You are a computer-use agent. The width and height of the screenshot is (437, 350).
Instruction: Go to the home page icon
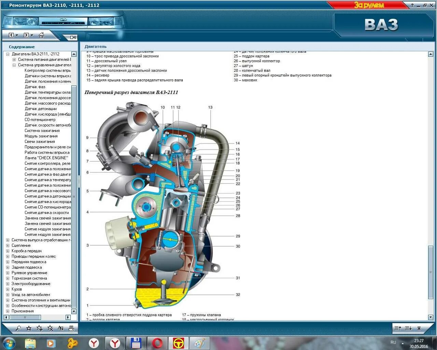[42, 35]
